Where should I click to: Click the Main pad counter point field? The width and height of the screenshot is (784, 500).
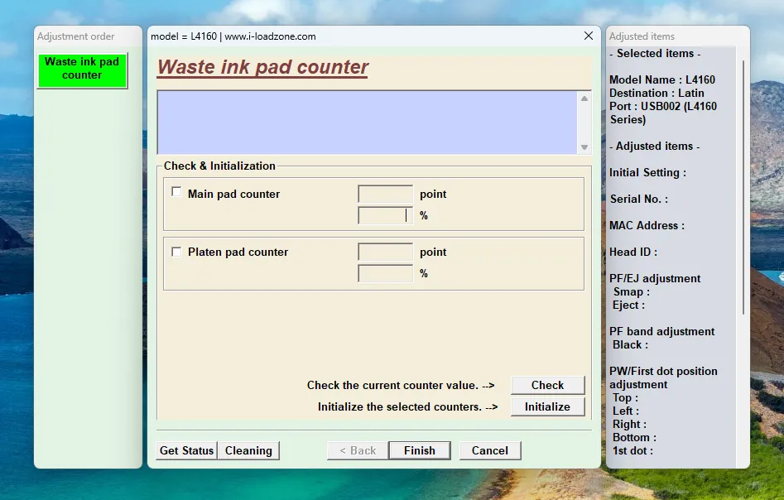click(x=385, y=195)
